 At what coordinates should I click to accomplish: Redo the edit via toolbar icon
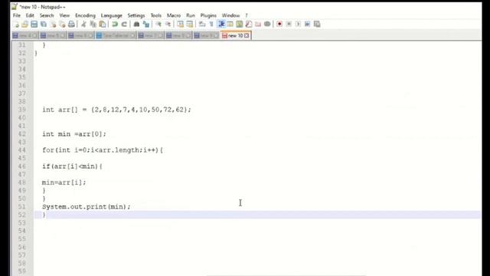click(124, 24)
